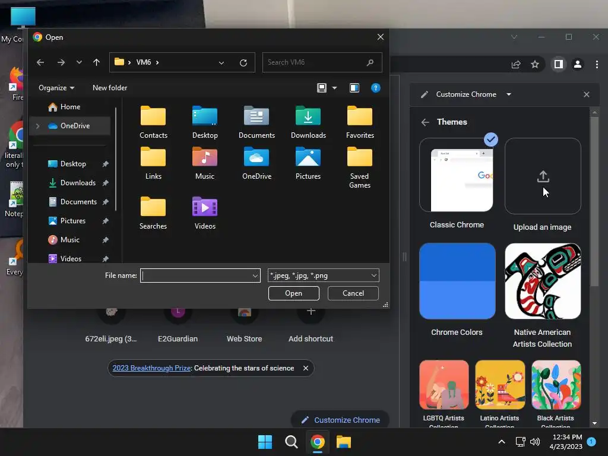This screenshot has width=608, height=456.
Task: Select the OneDrive folder icon in file pane
Action: [256, 163]
